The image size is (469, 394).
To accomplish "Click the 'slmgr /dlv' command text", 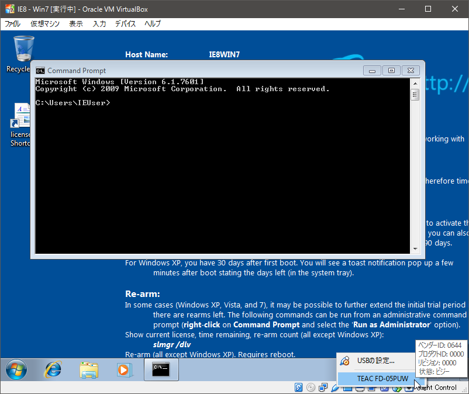I will pos(172,345).
